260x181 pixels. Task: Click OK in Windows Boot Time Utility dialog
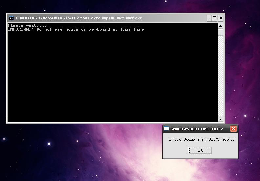200,150
